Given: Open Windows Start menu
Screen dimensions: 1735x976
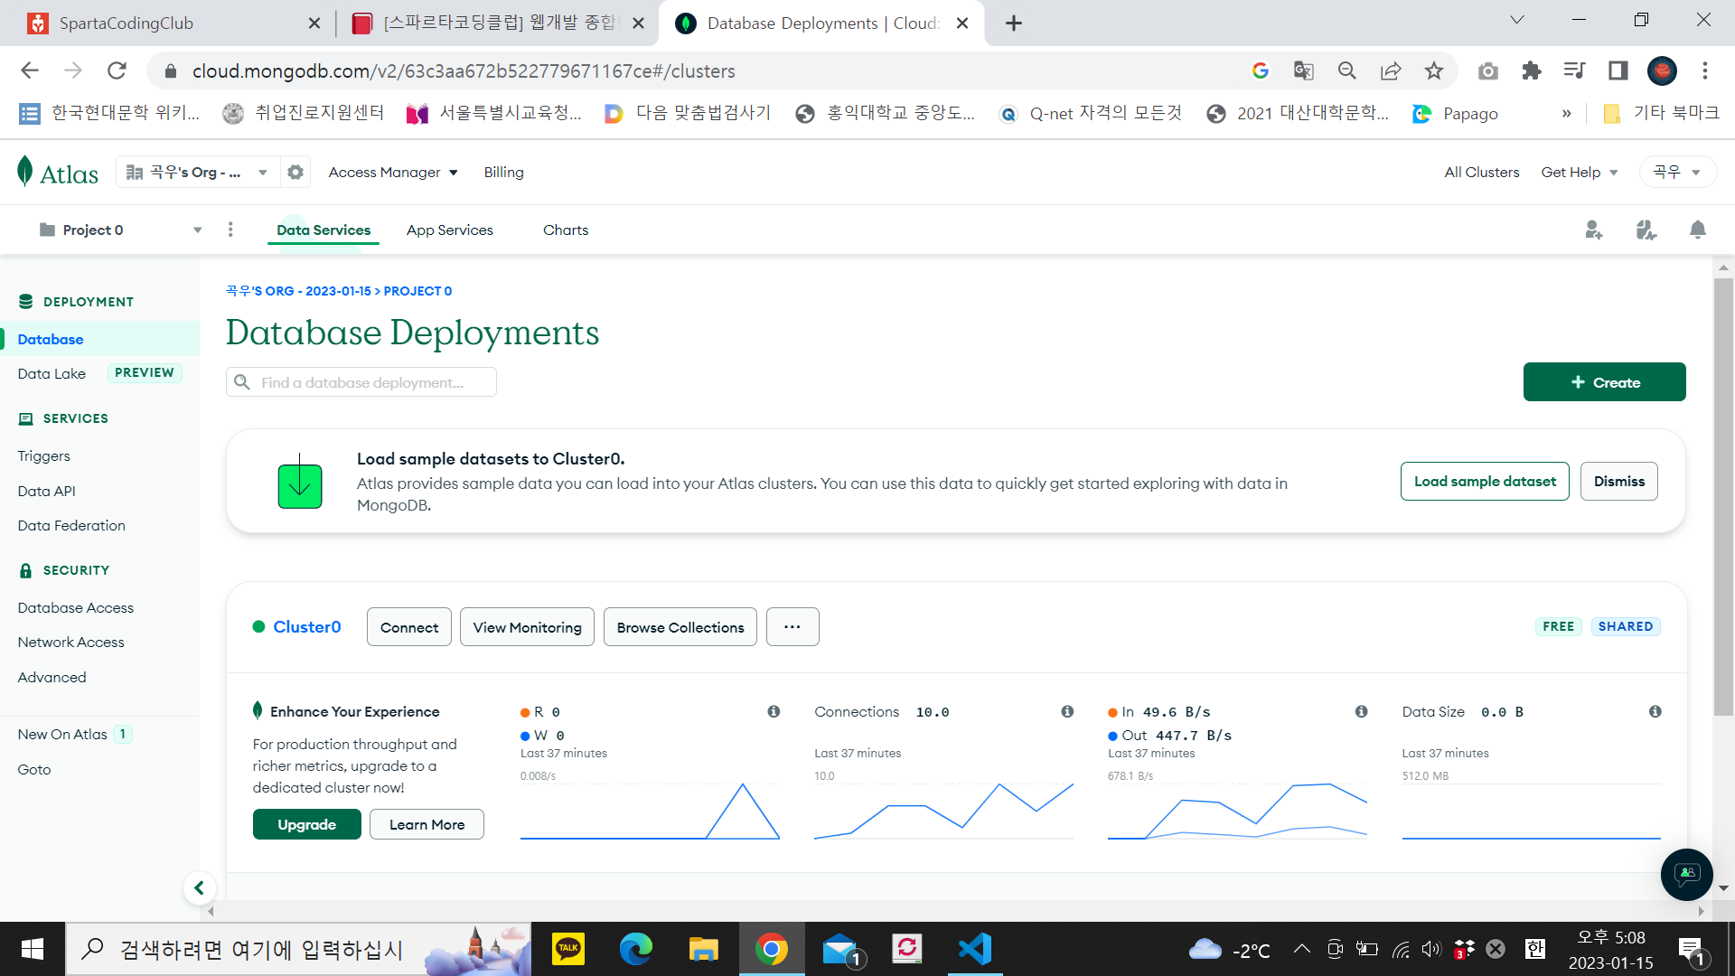Looking at the screenshot, I should click(x=33, y=949).
